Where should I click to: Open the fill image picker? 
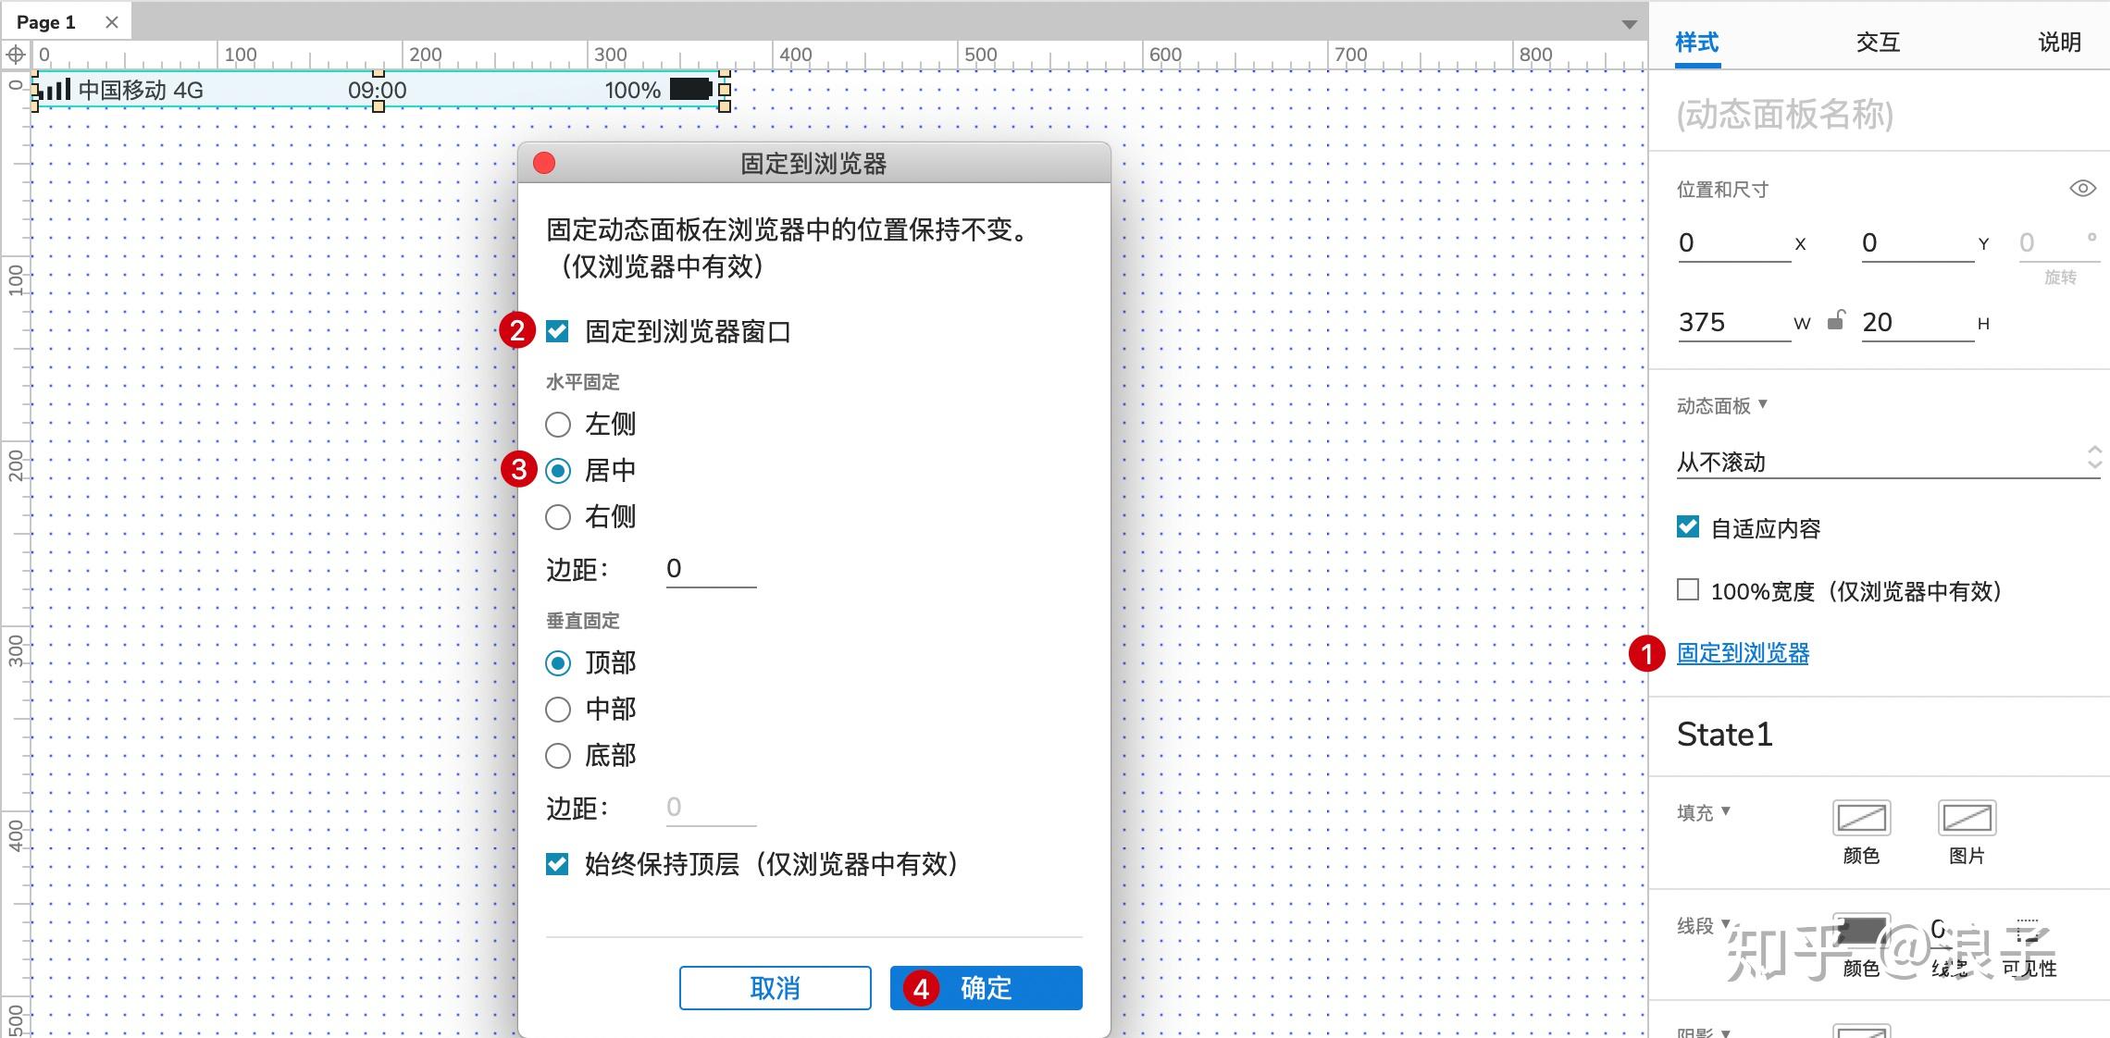point(1967,818)
